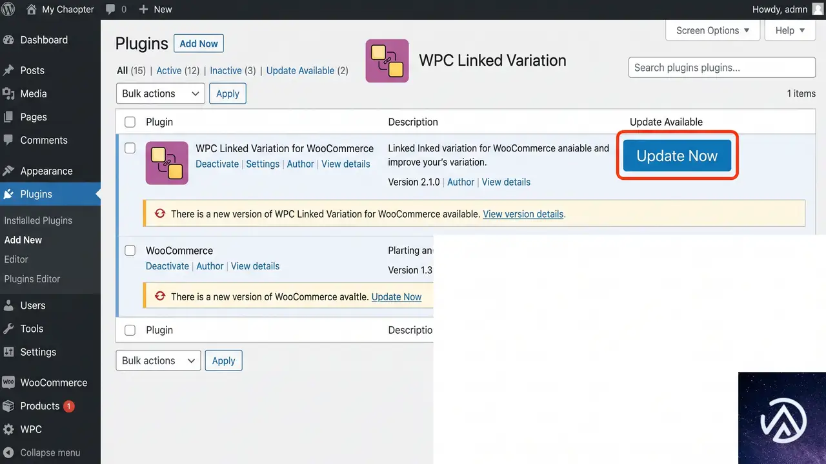
Task: Tick the select-all checkbox in table footer
Action: [130, 330]
